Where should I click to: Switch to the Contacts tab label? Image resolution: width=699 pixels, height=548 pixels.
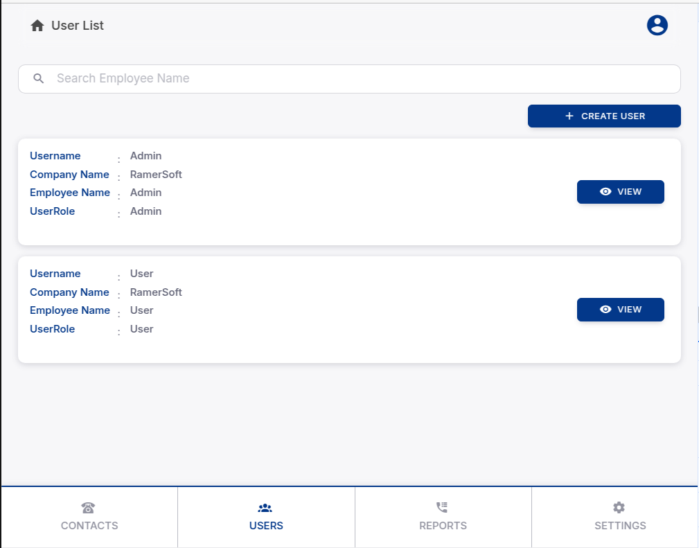tap(89, 526)
